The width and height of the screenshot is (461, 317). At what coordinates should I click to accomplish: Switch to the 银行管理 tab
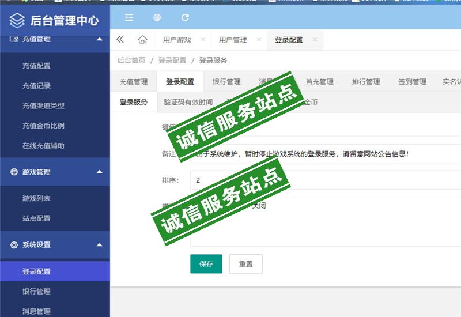[226, 82]
